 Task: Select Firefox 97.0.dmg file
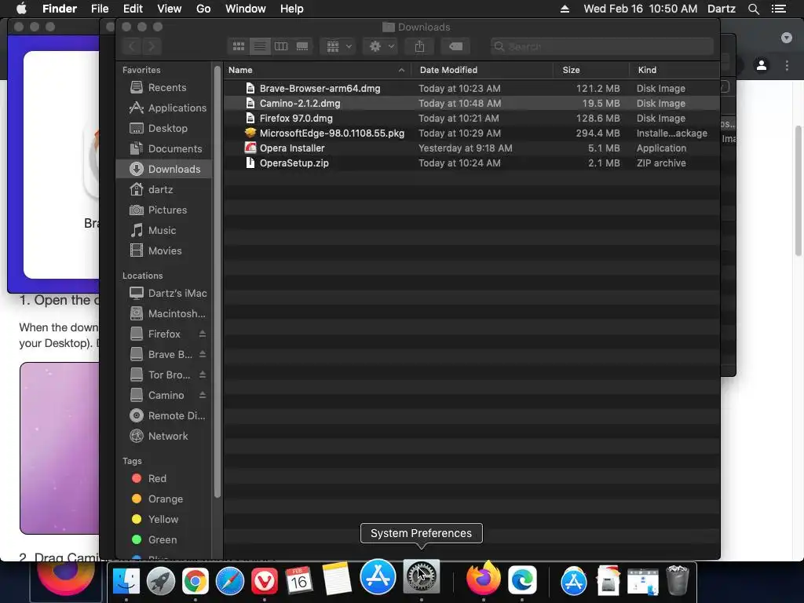coord(471,119)
